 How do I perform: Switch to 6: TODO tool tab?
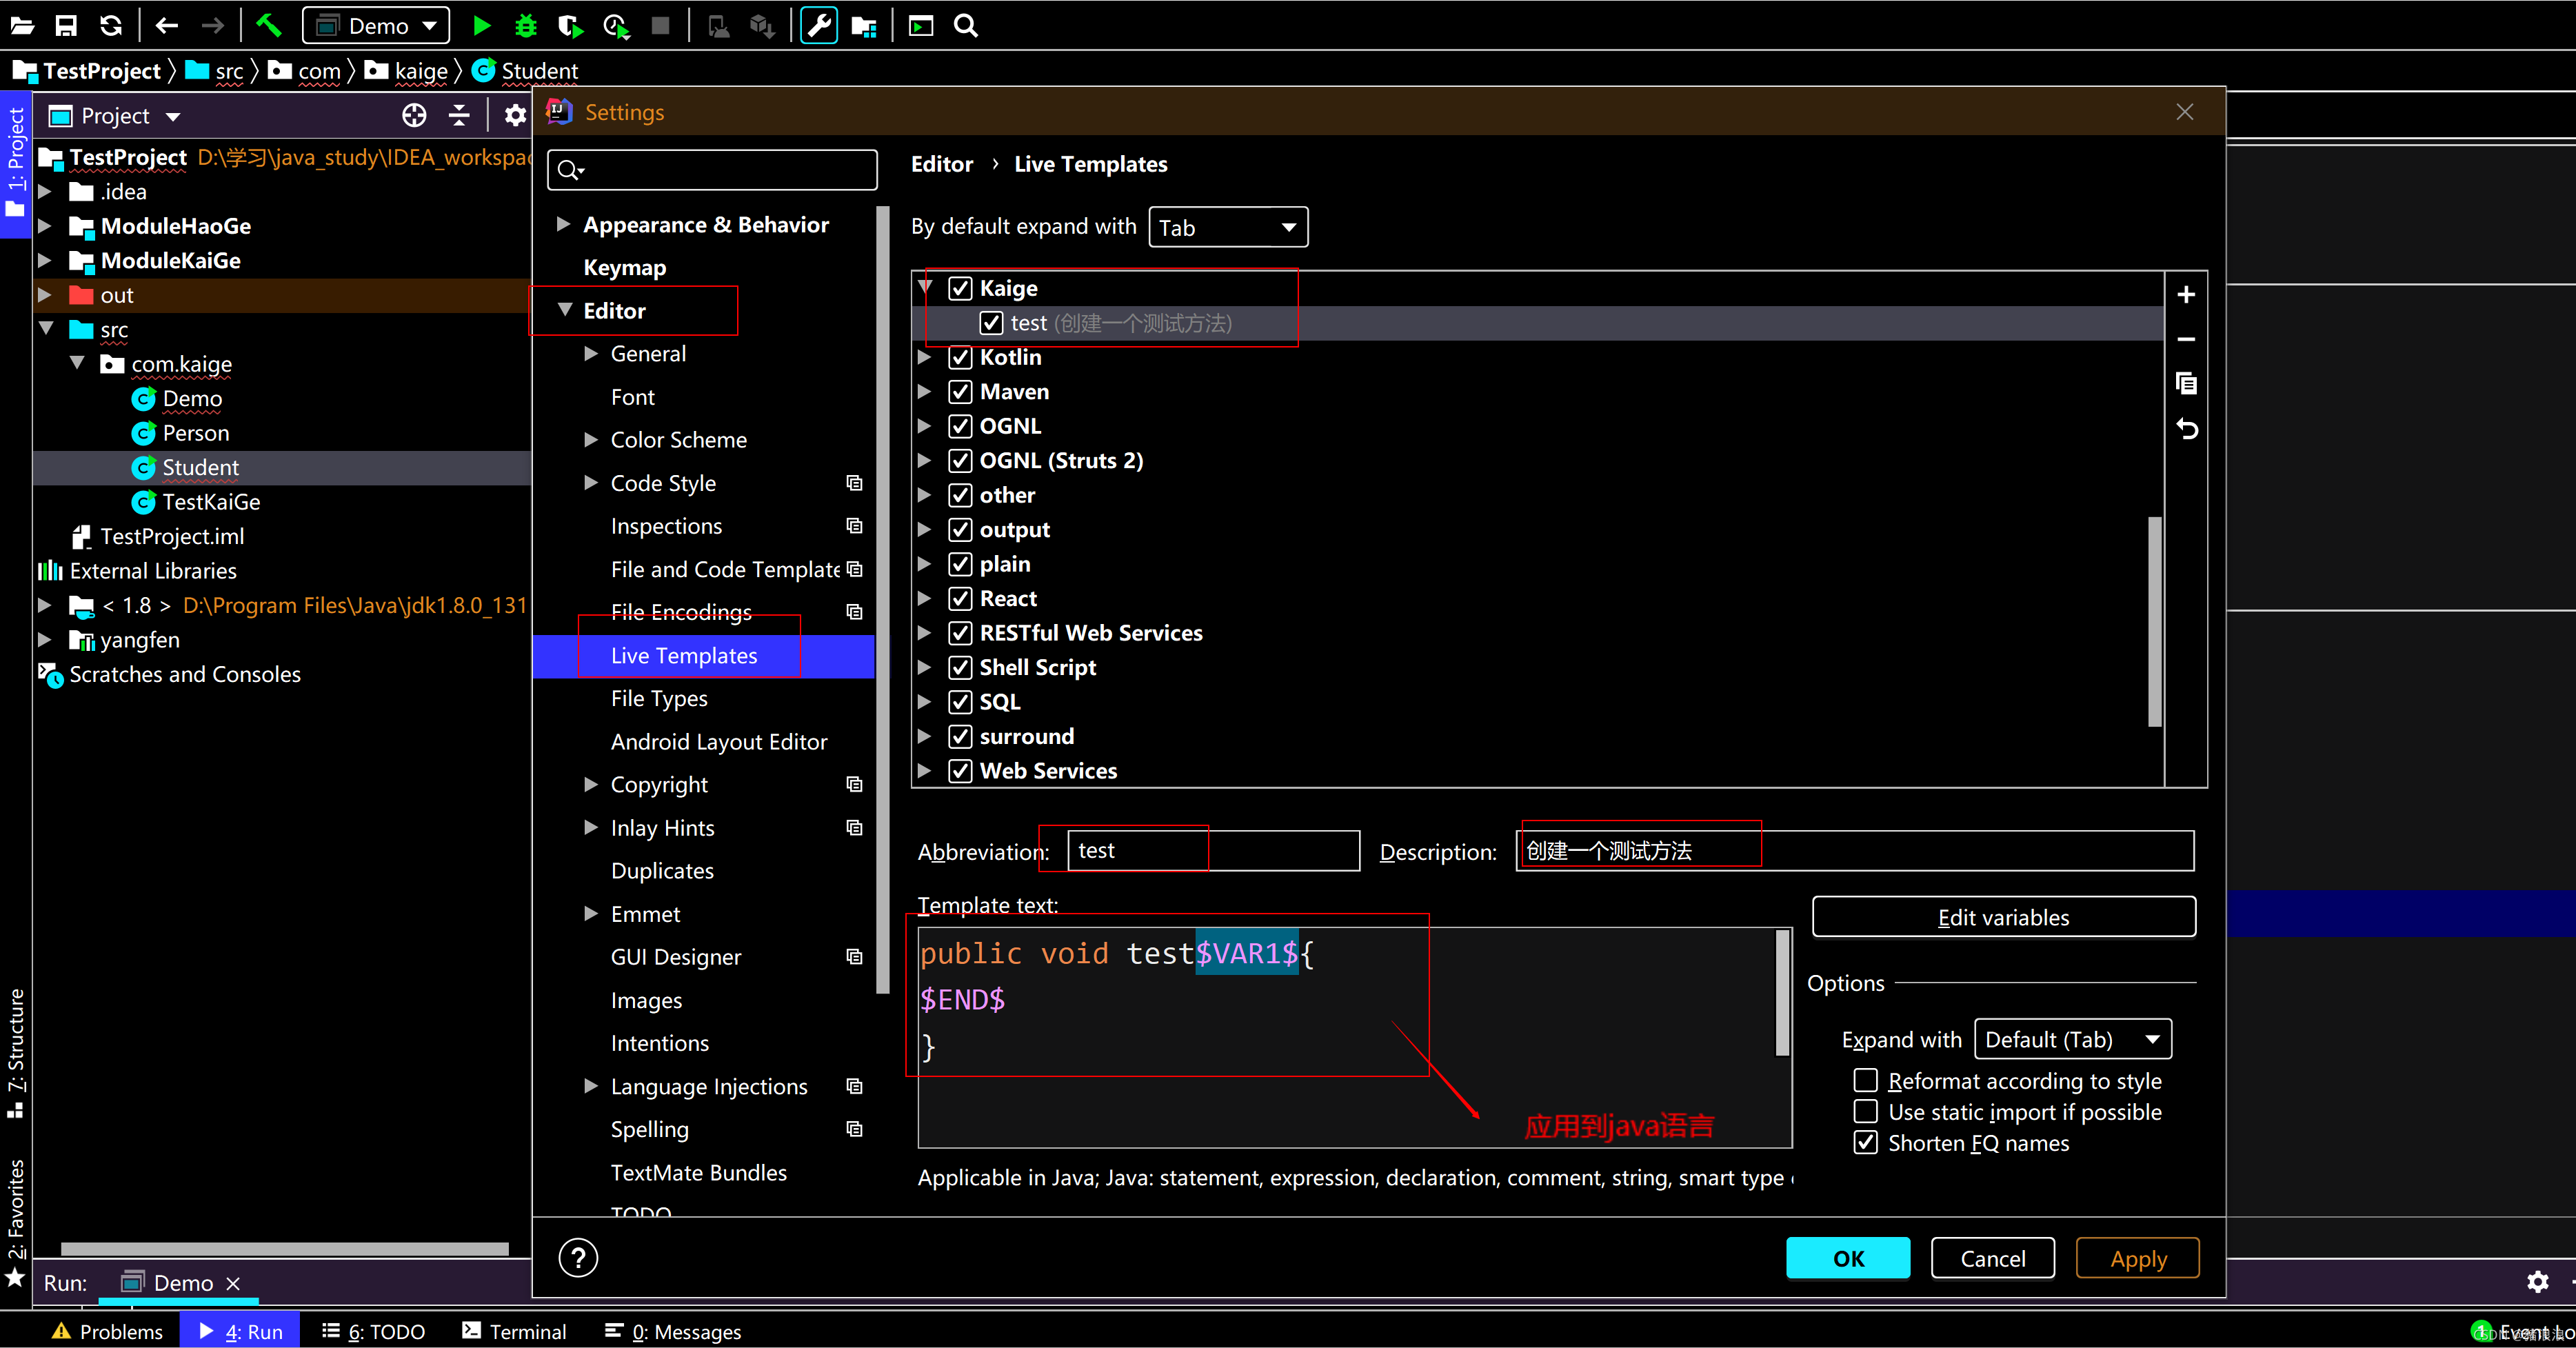(374, 1332)
